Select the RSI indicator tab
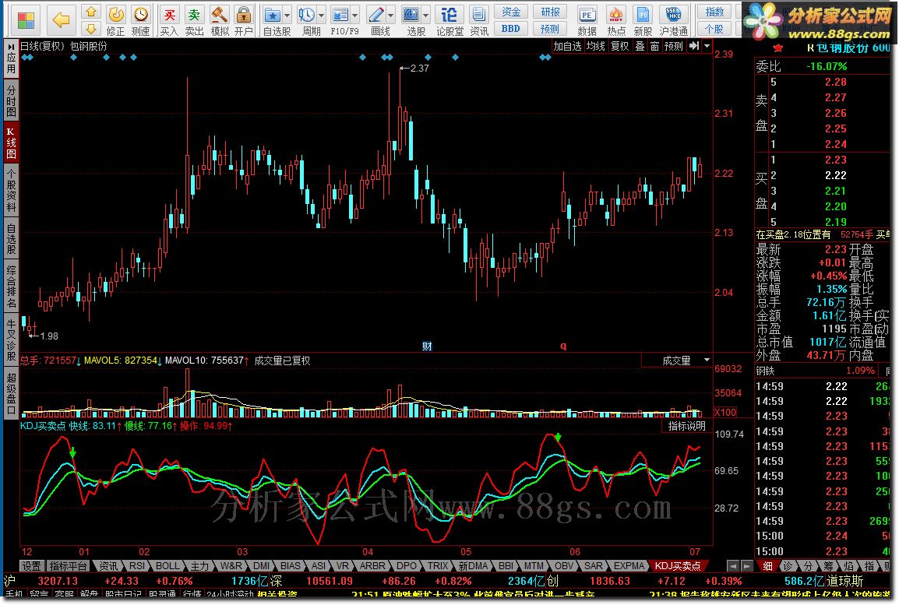This screenshot has width=899, height=605. 137,566
